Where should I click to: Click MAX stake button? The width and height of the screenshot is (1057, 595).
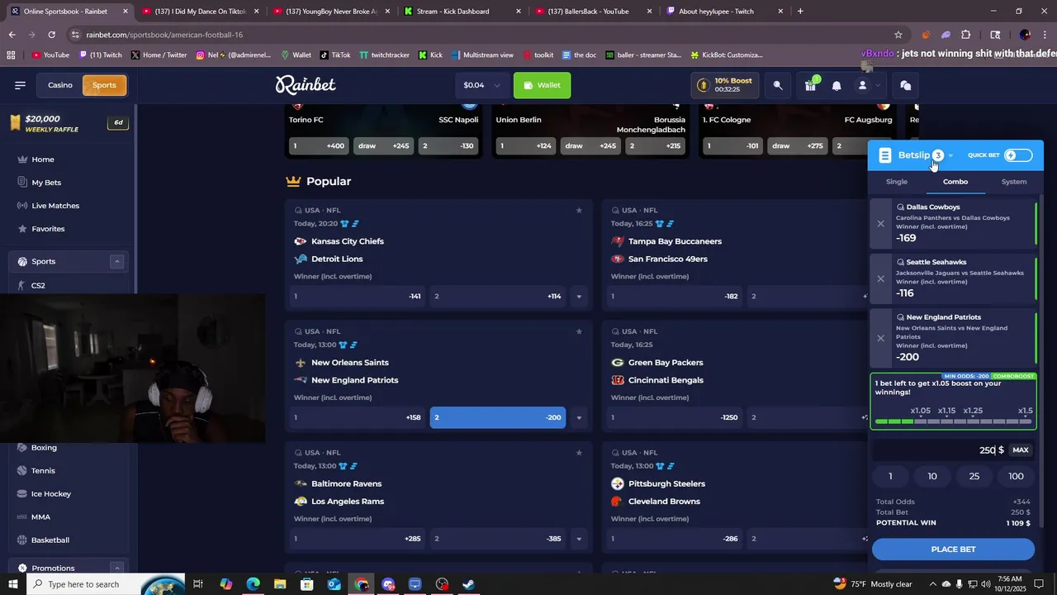[1021, 450]
